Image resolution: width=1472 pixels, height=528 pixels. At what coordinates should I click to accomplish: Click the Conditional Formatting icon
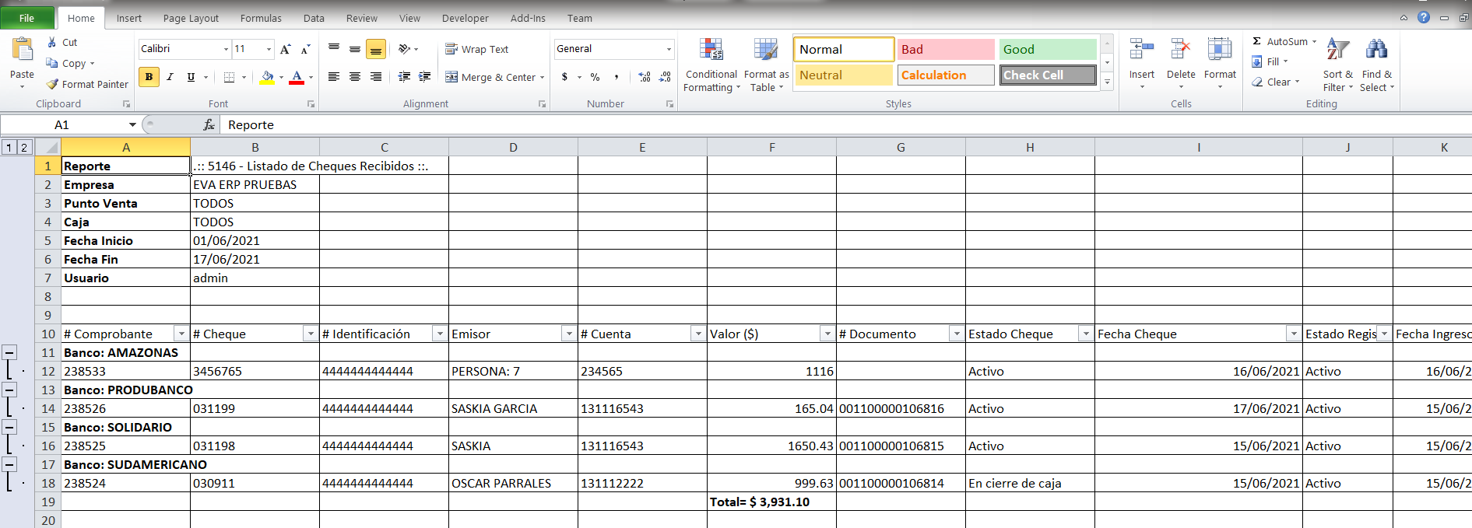point(711,50)
